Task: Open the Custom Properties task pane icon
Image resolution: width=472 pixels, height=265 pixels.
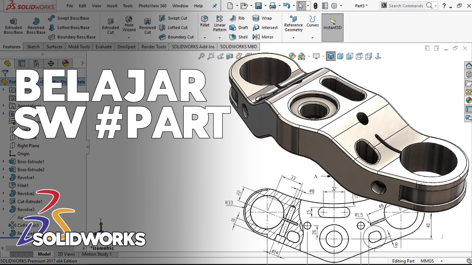Action: 469,109
